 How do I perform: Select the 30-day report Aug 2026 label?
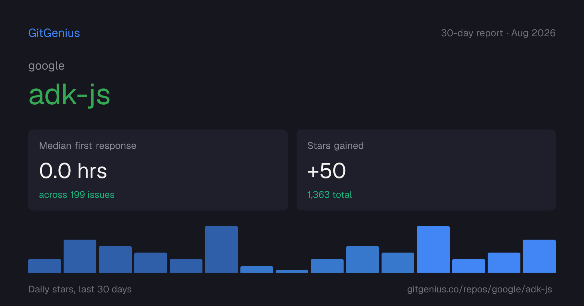[x=498, y=33]
